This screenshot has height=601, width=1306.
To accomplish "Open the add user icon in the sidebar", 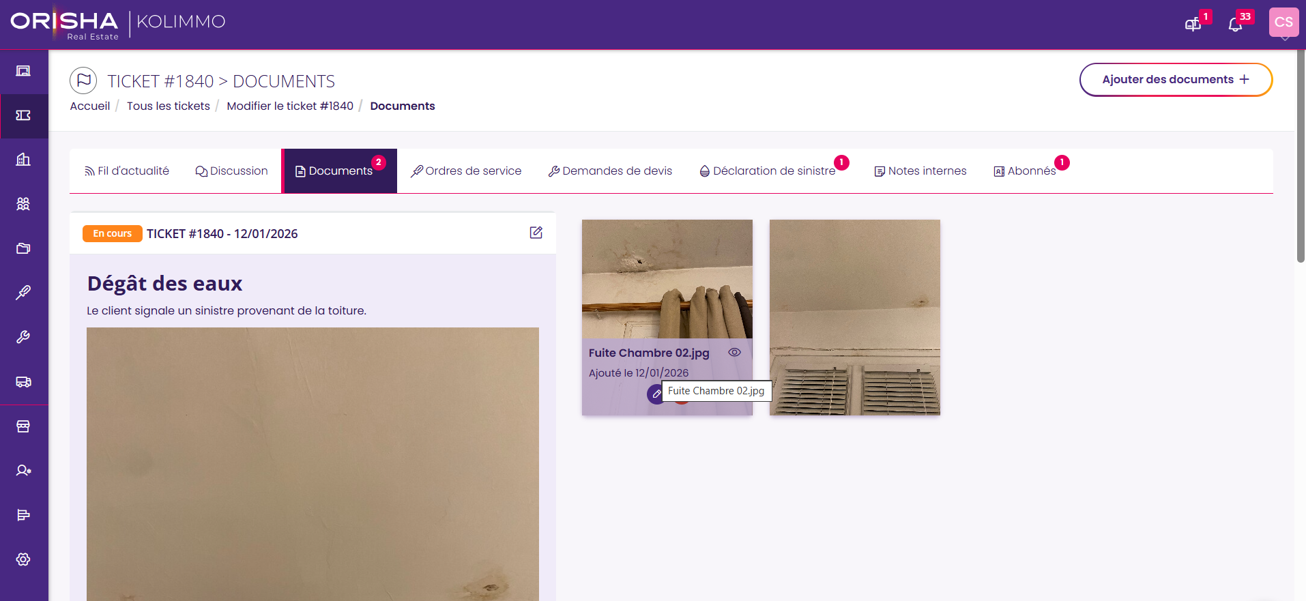I will click(23, 471).
